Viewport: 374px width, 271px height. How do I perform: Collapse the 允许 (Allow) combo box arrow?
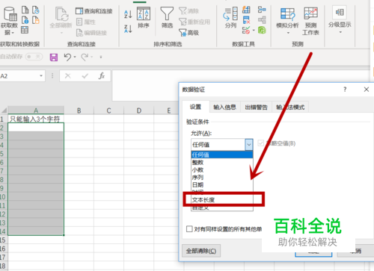tap(249, 144)
